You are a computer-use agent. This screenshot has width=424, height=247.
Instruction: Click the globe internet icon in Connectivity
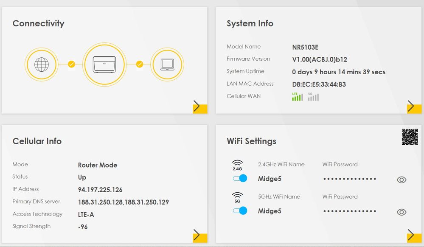[x=42, y=65]
